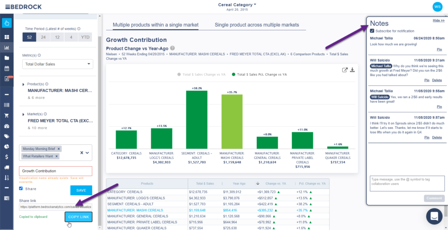448x230 pixels.
Task: Click the help question mark beside Product Change
Action: 172,48
